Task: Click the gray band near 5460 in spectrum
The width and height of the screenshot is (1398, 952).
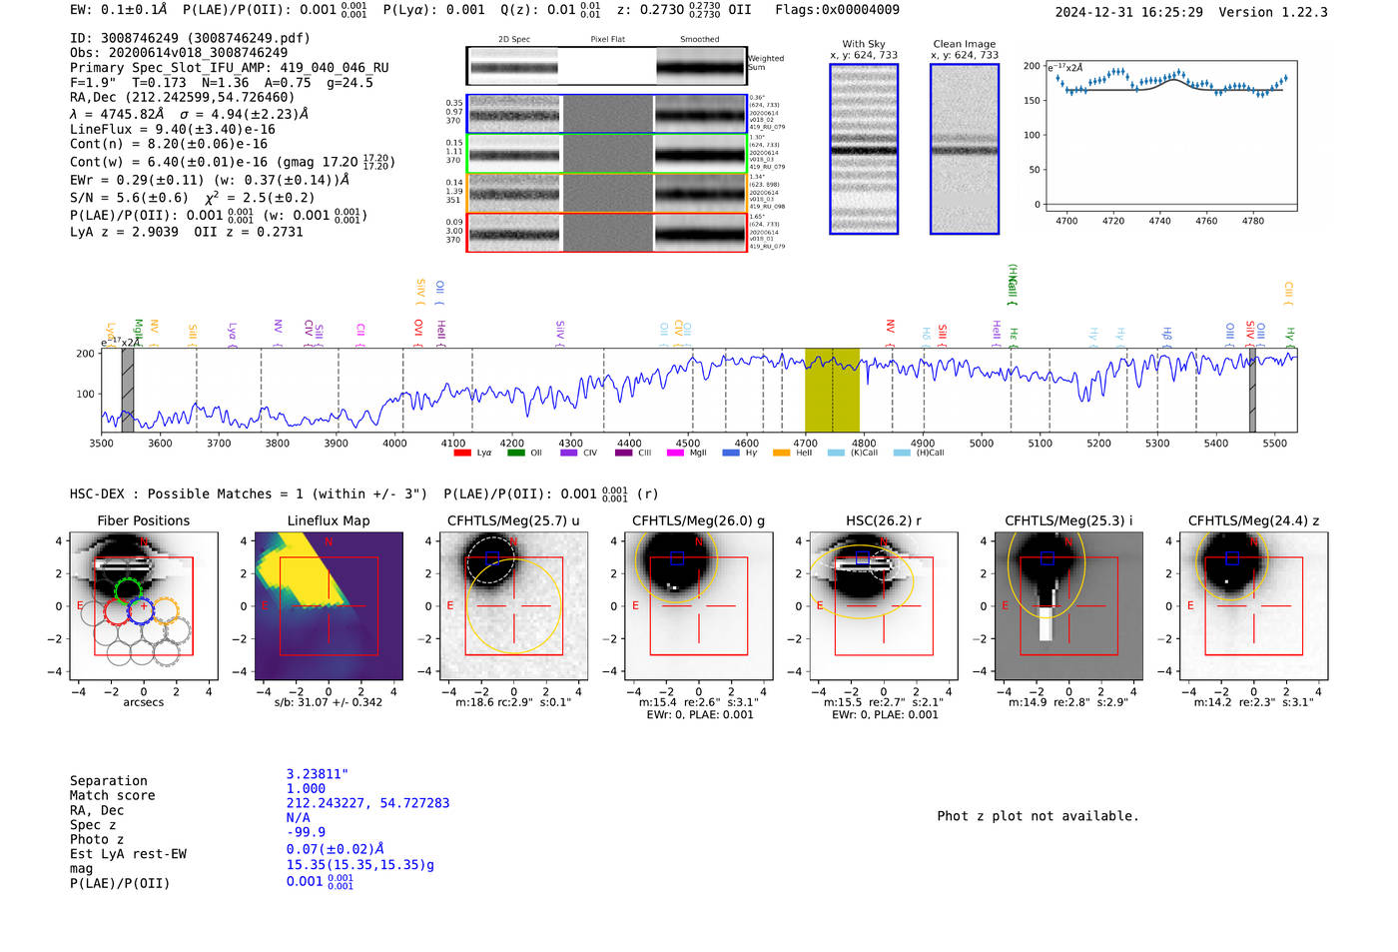Action: coord(1252,391)
